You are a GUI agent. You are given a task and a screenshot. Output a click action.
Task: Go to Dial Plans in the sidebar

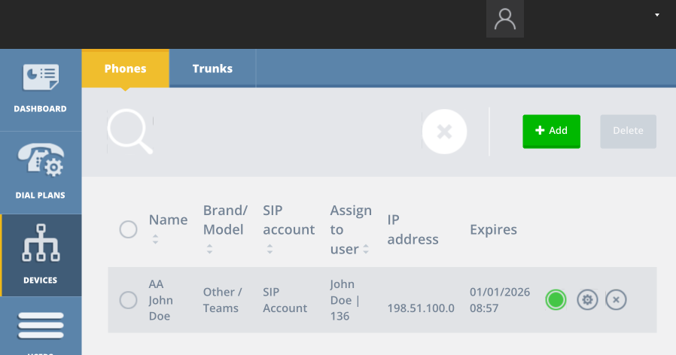pos(41,172)
